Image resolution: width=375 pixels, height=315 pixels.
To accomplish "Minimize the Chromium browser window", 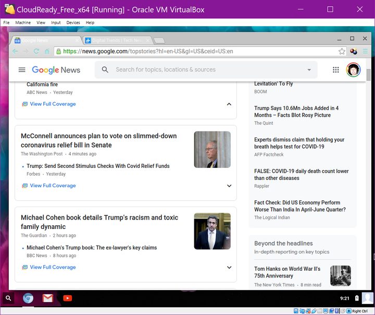I will point(339,40).
